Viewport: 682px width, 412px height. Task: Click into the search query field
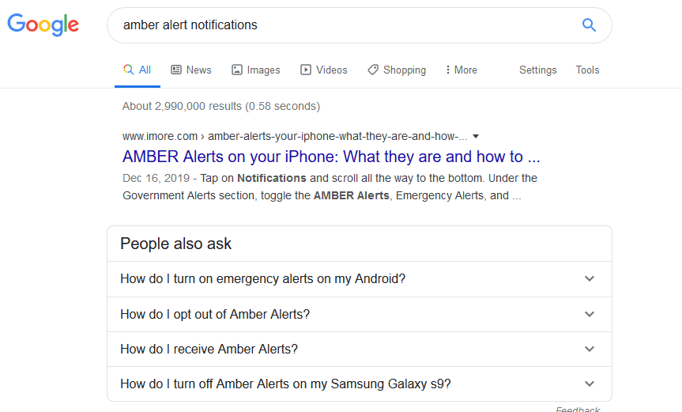tap(340, 25)
